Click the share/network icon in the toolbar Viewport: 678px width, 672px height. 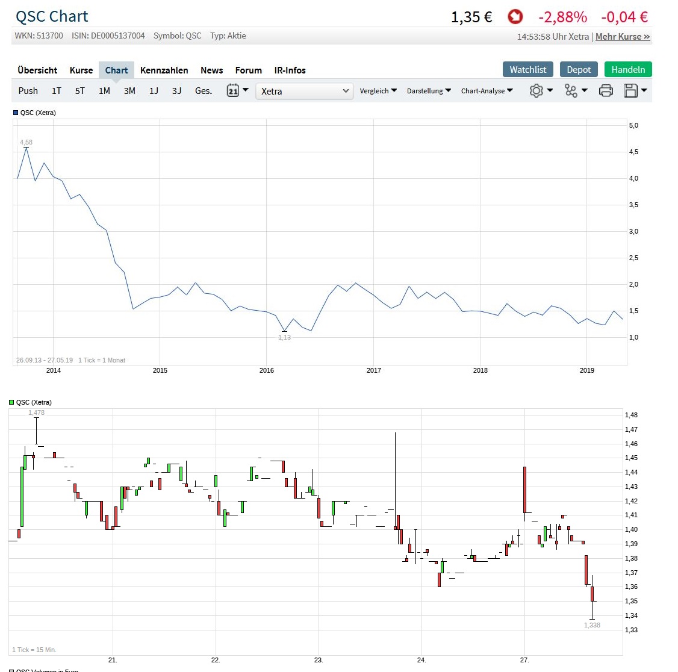(571, 90)
